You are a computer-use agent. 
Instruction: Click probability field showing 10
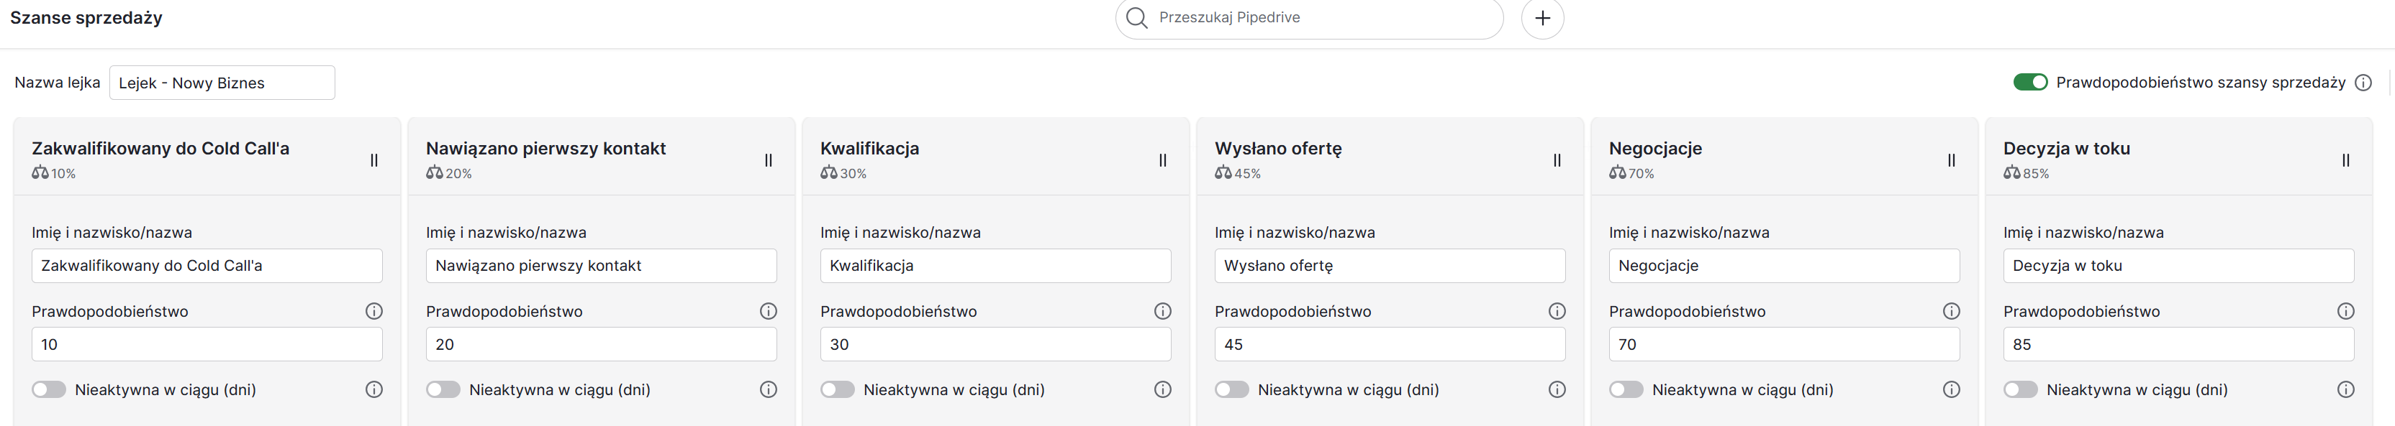pos(207,344)
